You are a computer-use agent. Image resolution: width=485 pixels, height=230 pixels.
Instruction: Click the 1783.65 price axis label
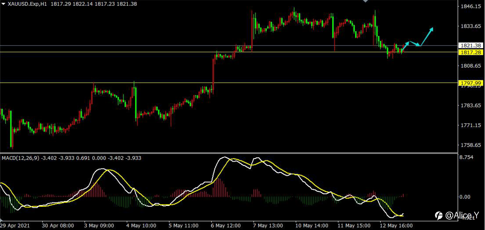pos(471,105)
